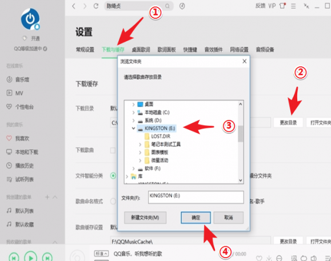Click 更改目录 for cache directory
This screenshot has height=261, width=331.
[288, 242]
